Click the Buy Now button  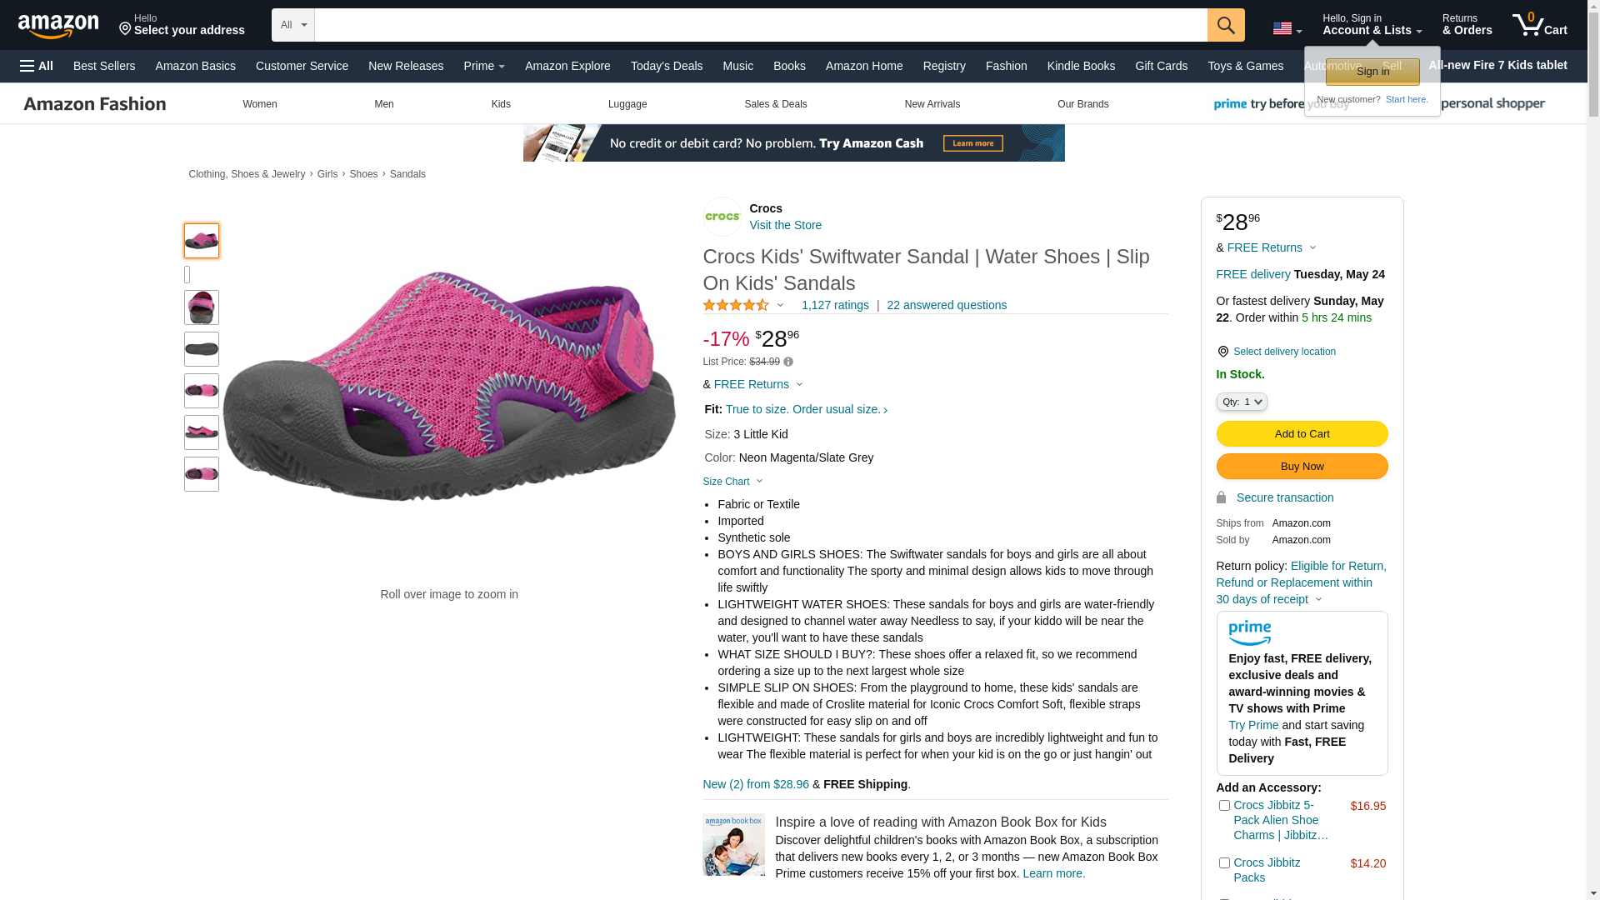point(1302,466)
